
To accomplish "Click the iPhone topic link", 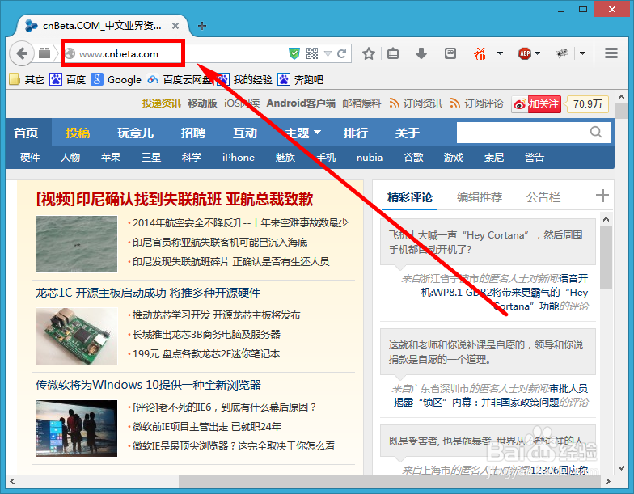I will (x=239, y=157).
